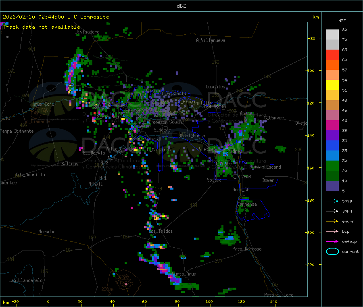Click the 'Paso_Barroso' map label

click(x=247, y=249)
